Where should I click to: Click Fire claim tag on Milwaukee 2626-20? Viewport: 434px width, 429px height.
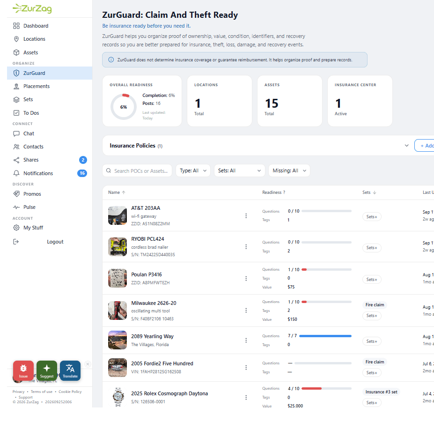tap(375, 305)
